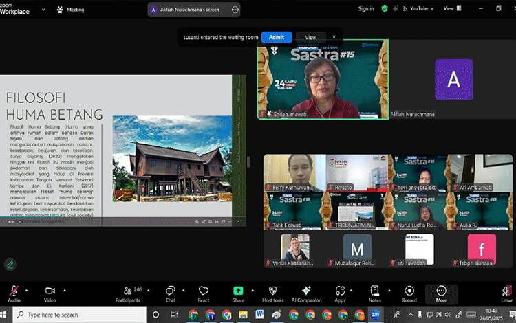Select Ferry Kurniawan's video tile
This screenshot has height=323, width=516.
294,172
